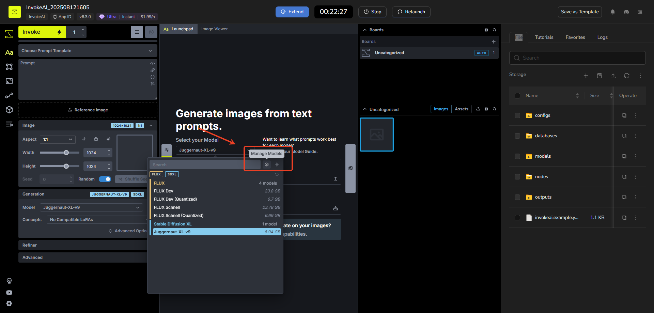Click the Storage refresh icon
654x313 pixels.
coord(627,76)
